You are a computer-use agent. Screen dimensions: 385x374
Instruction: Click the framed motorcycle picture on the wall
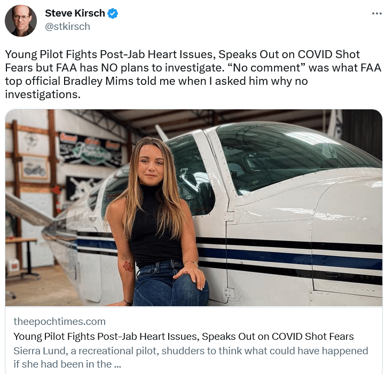pos(35,169)
